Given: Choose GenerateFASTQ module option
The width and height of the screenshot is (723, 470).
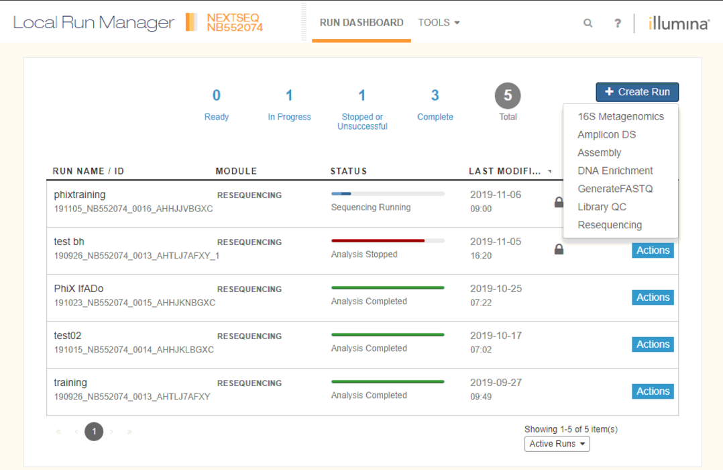Looking at the screenshot, I should [614, 189].
